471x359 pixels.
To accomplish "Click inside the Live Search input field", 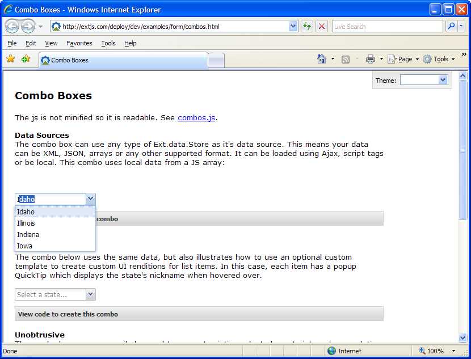I will [387, 27].
